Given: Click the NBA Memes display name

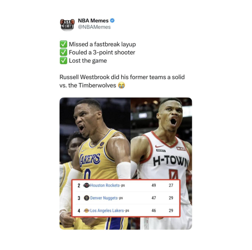Looking at the screenshot, I should click(x=93, y=21).
